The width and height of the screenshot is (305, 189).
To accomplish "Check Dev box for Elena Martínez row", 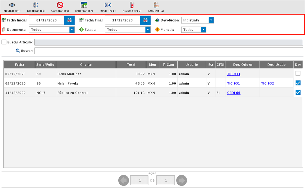I will (x=298, y=73).
